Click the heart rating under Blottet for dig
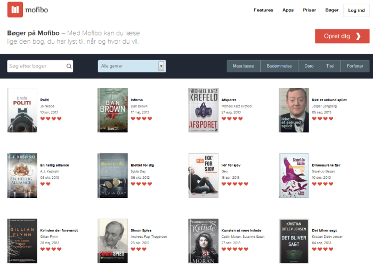The height and width of the screenshot is (274, 373). (141, 184)
